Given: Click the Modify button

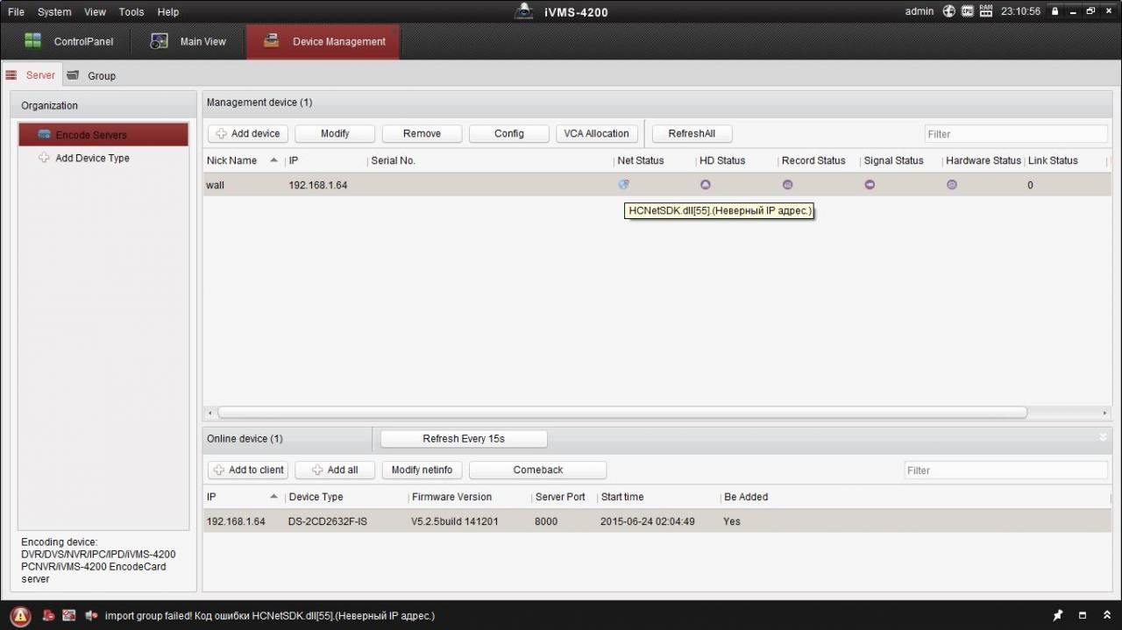Looking at the screenshot, I should tap(335, 134).
